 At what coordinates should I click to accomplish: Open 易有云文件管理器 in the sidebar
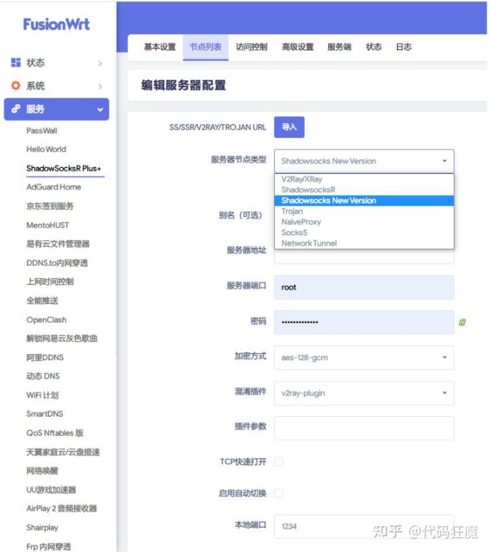[x=58, y=243]
